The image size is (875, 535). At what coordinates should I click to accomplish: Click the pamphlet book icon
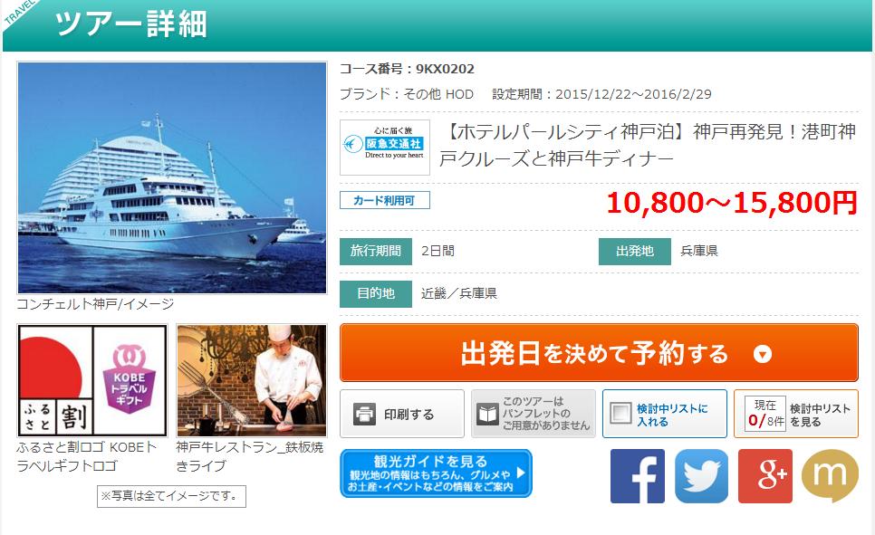tap(487, 414)
